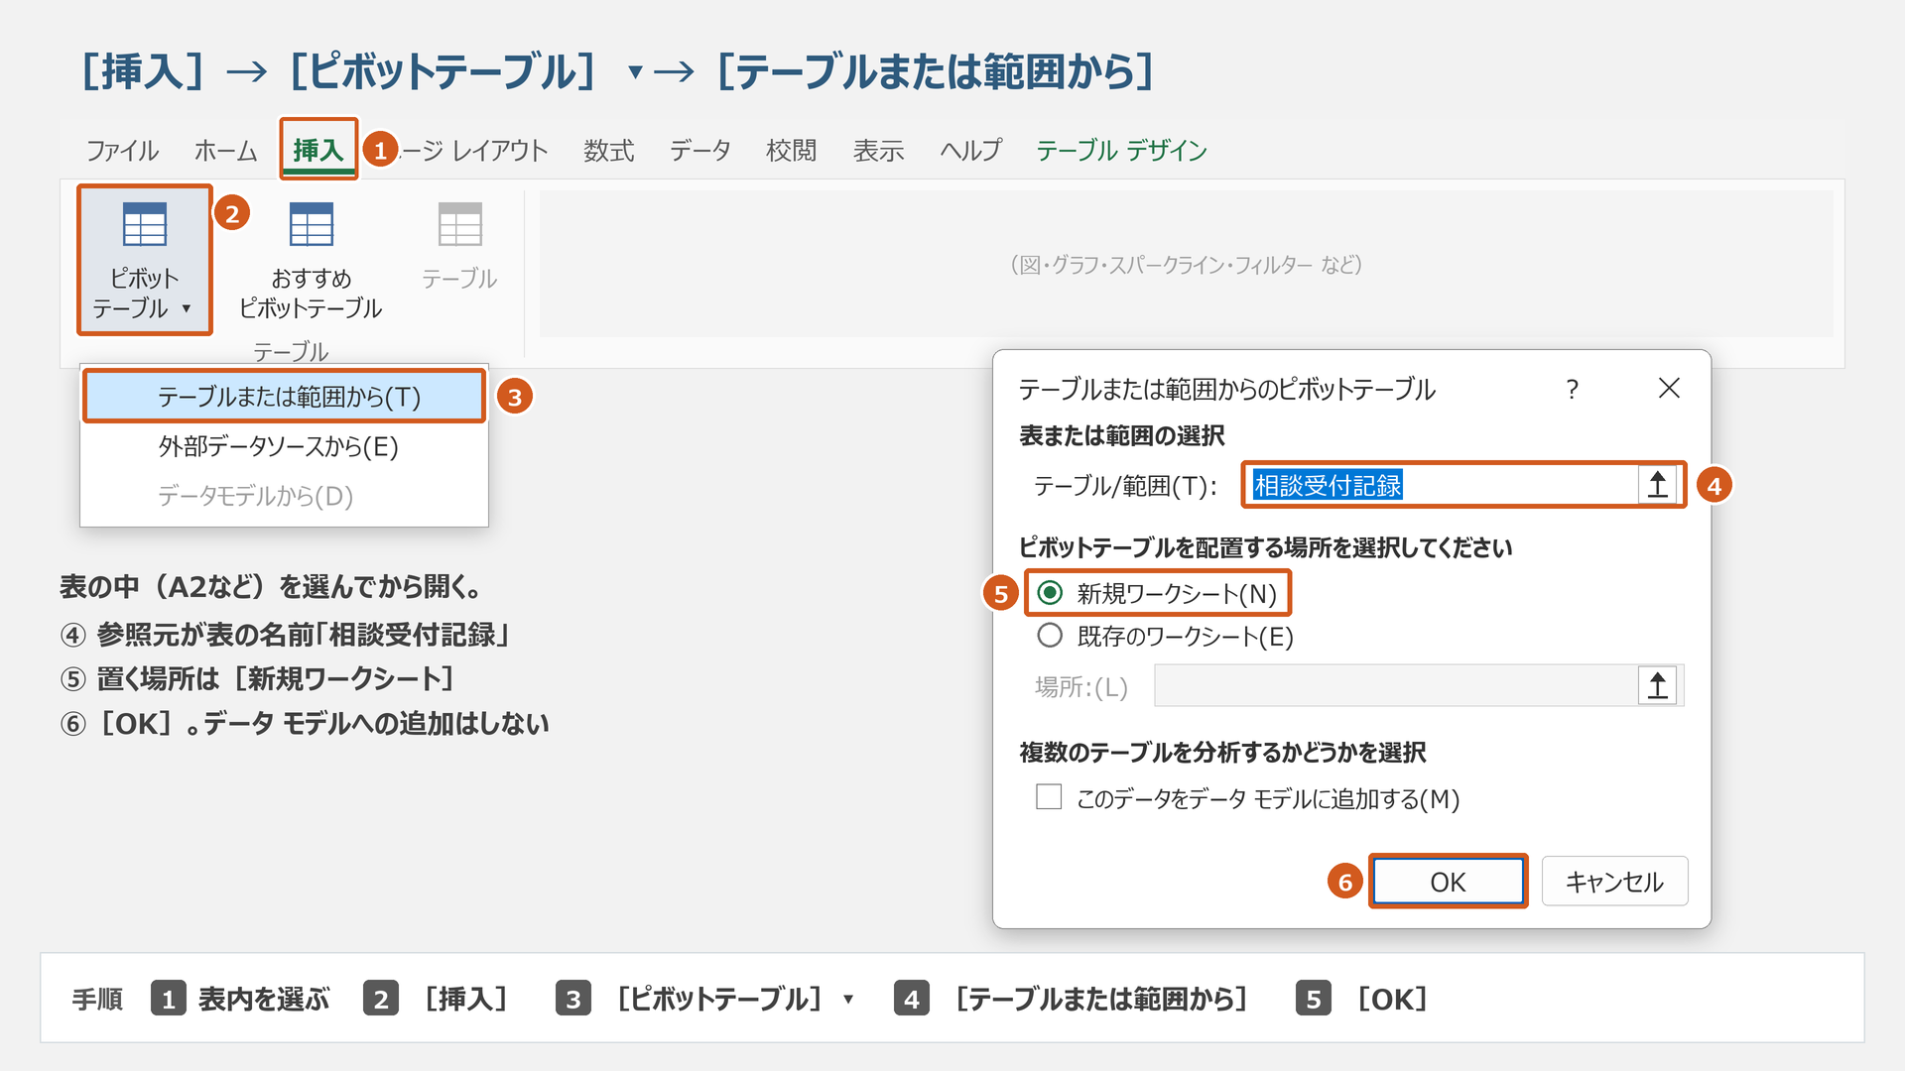Screen dimensions: 1905x1071
Task: Choose テーブルまたは範囲から(T) menu item
Action: pyautogui.click(x=285, y=397)
